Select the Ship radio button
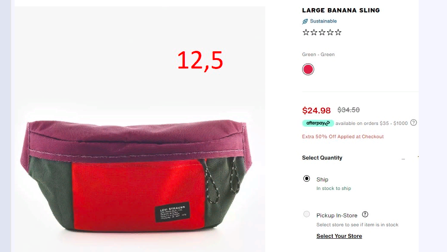The width and height of the screenshot is (447, 252). pos(306,178)
